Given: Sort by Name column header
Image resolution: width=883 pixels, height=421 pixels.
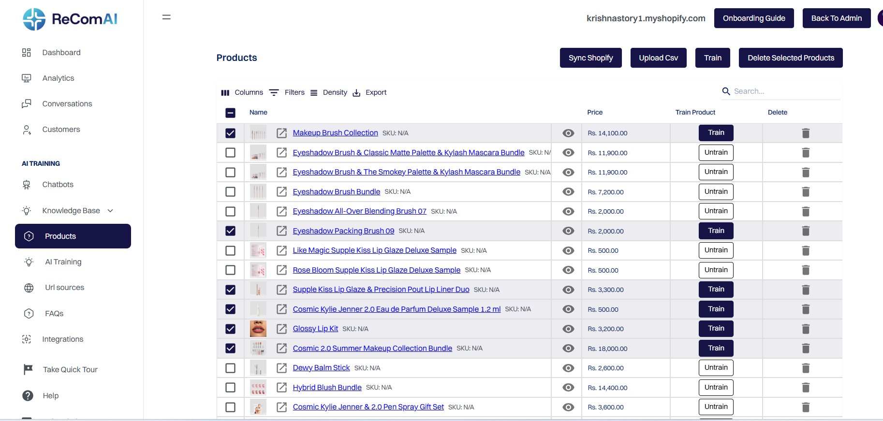Looking at the screenshot, I should point(258,112).
